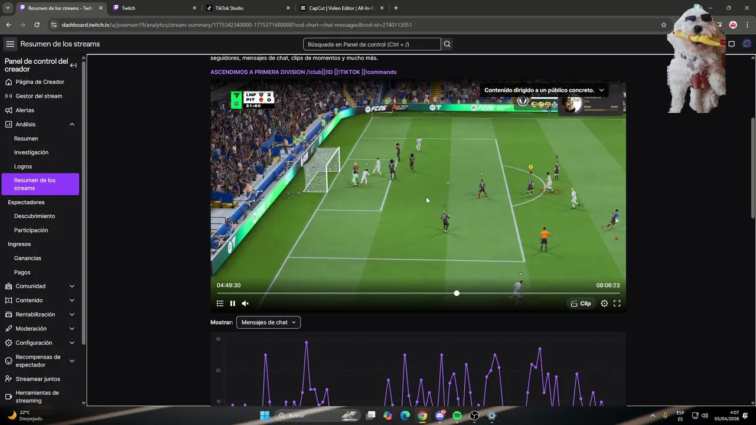This screenshot has width=756, height=425.
Task: Select Resumen under Análisis
Action: 26,139
